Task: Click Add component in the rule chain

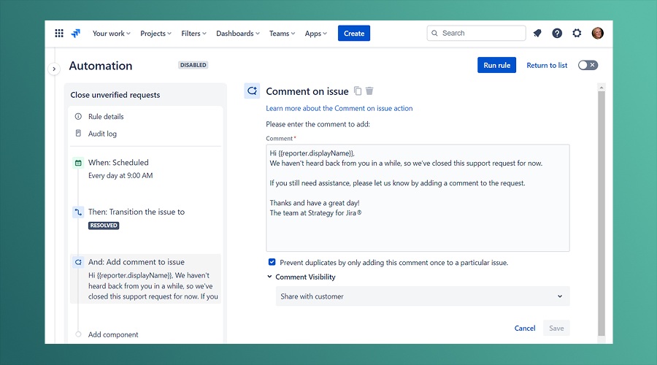Action: click(113, 334)
